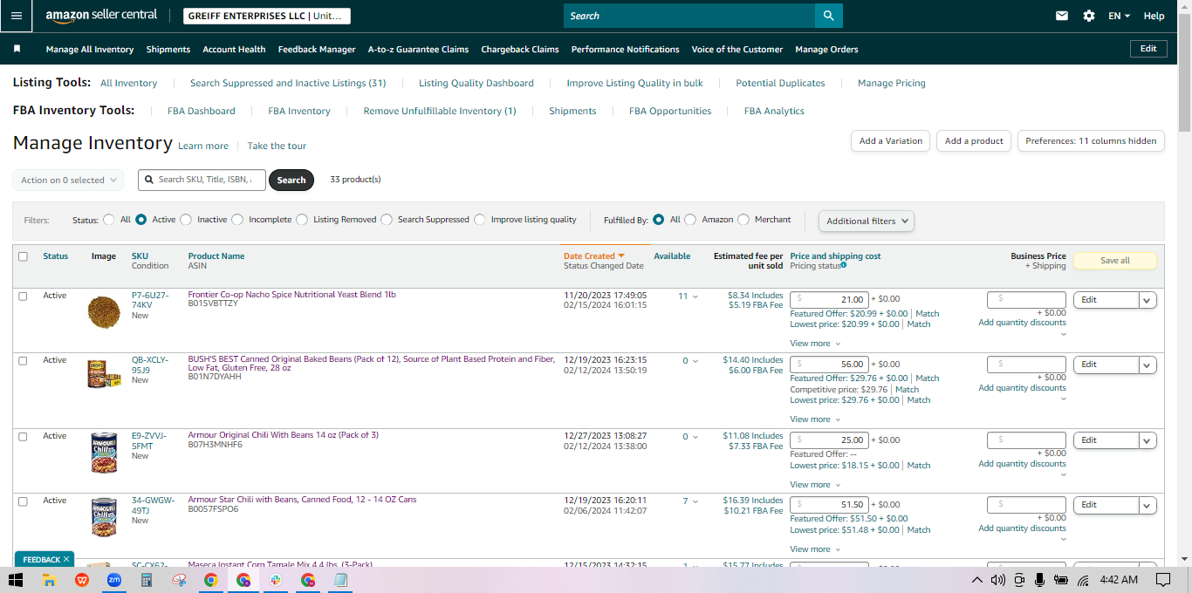The image size is (1192, 593).
Task: Check the BUSH'S BEST Baked Beans row checkbox
Action: (x=23, y=360)
